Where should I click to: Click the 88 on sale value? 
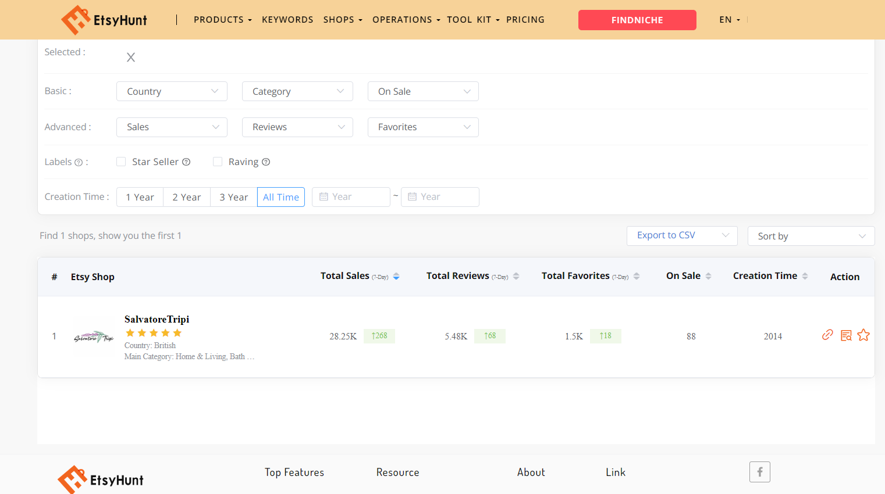point(691,337)
